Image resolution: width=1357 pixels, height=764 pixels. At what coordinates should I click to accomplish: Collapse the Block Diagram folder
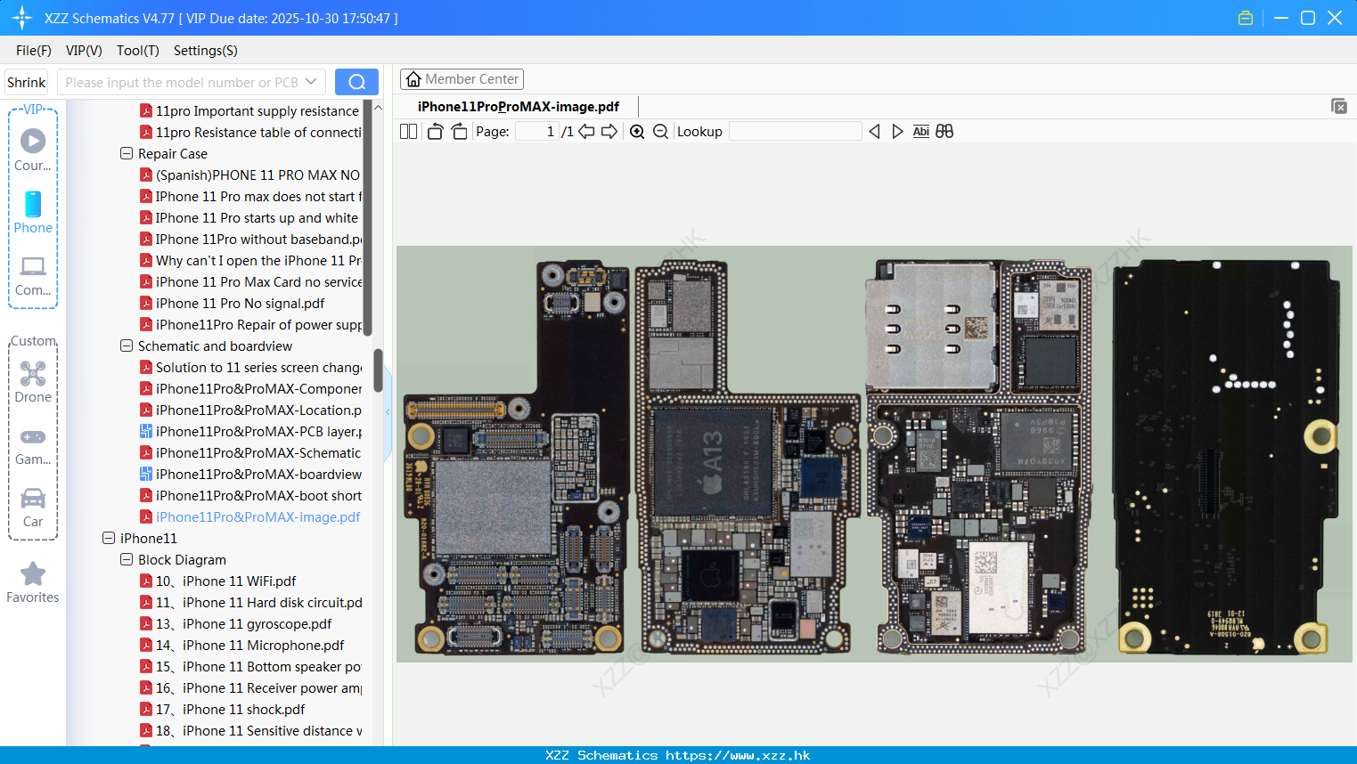pos(127,559)
